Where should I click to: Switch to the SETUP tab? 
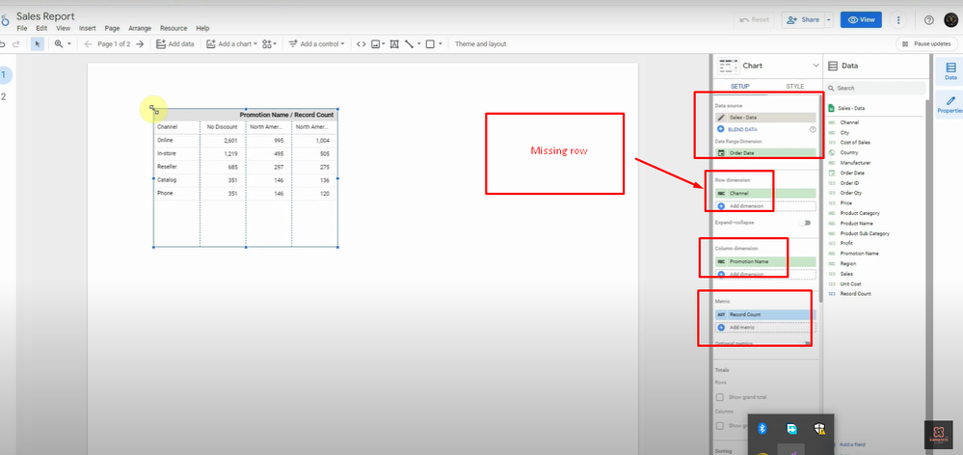point(739,87)
